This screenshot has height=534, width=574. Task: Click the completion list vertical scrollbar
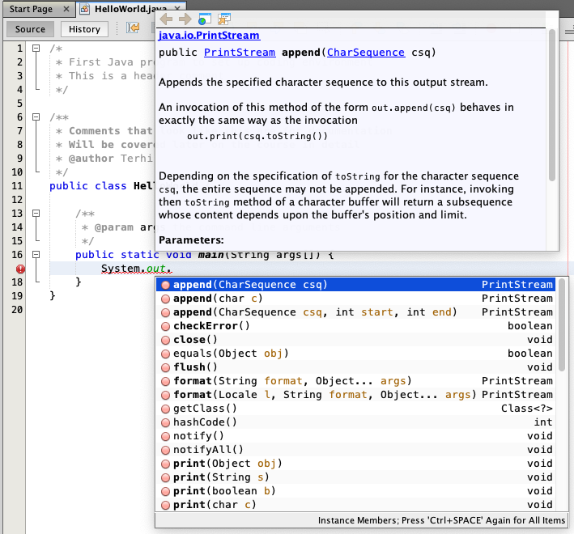coord(561,324)
